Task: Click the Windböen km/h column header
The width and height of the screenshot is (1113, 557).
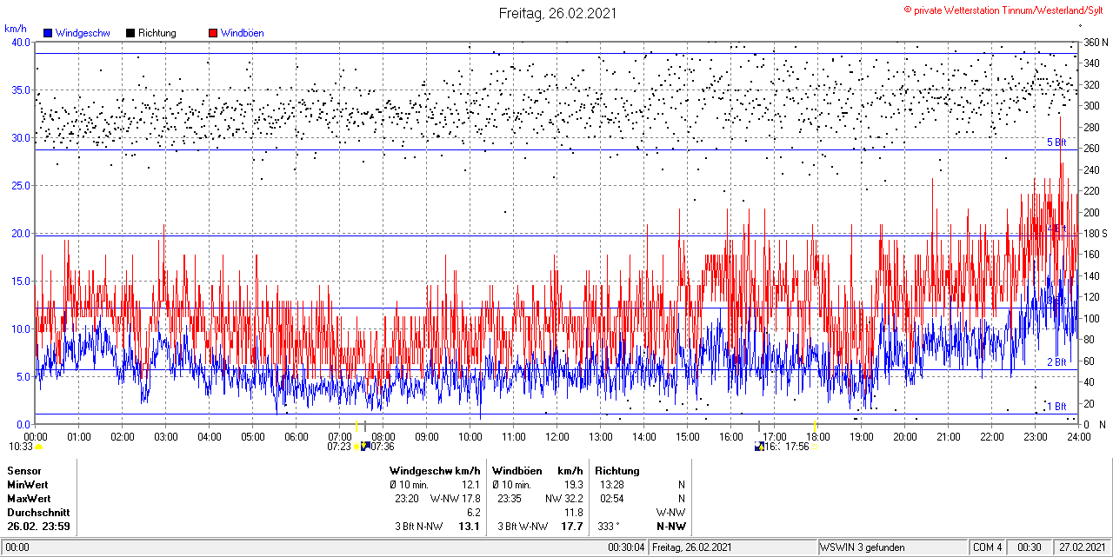Action: click(x=537, y=471)
